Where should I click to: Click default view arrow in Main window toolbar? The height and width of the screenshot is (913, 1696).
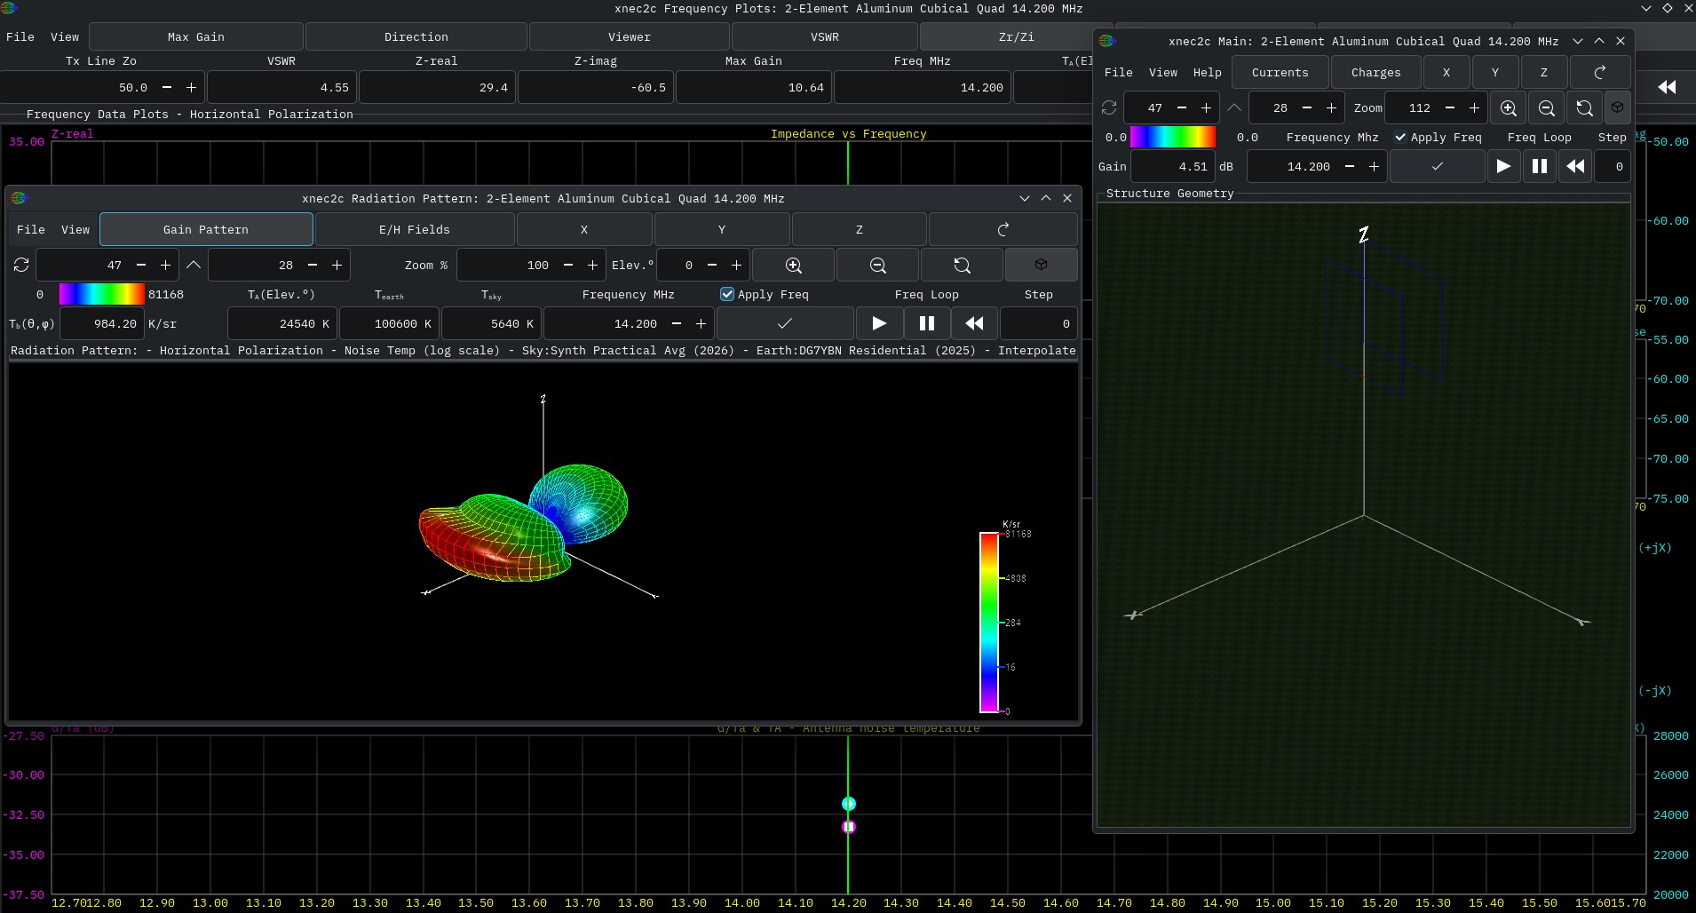[1600, 72]
